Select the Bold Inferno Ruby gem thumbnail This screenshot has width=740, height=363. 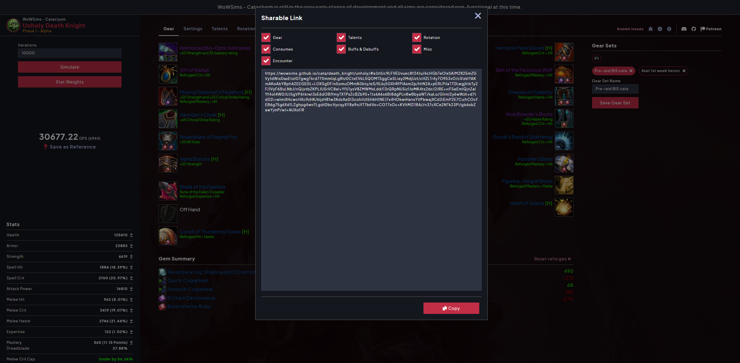162,306
